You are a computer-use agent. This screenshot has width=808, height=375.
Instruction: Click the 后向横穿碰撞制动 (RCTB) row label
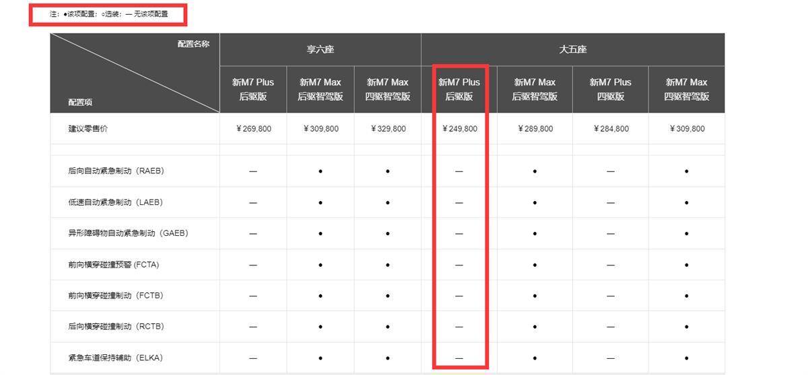[x=116, y=327]
